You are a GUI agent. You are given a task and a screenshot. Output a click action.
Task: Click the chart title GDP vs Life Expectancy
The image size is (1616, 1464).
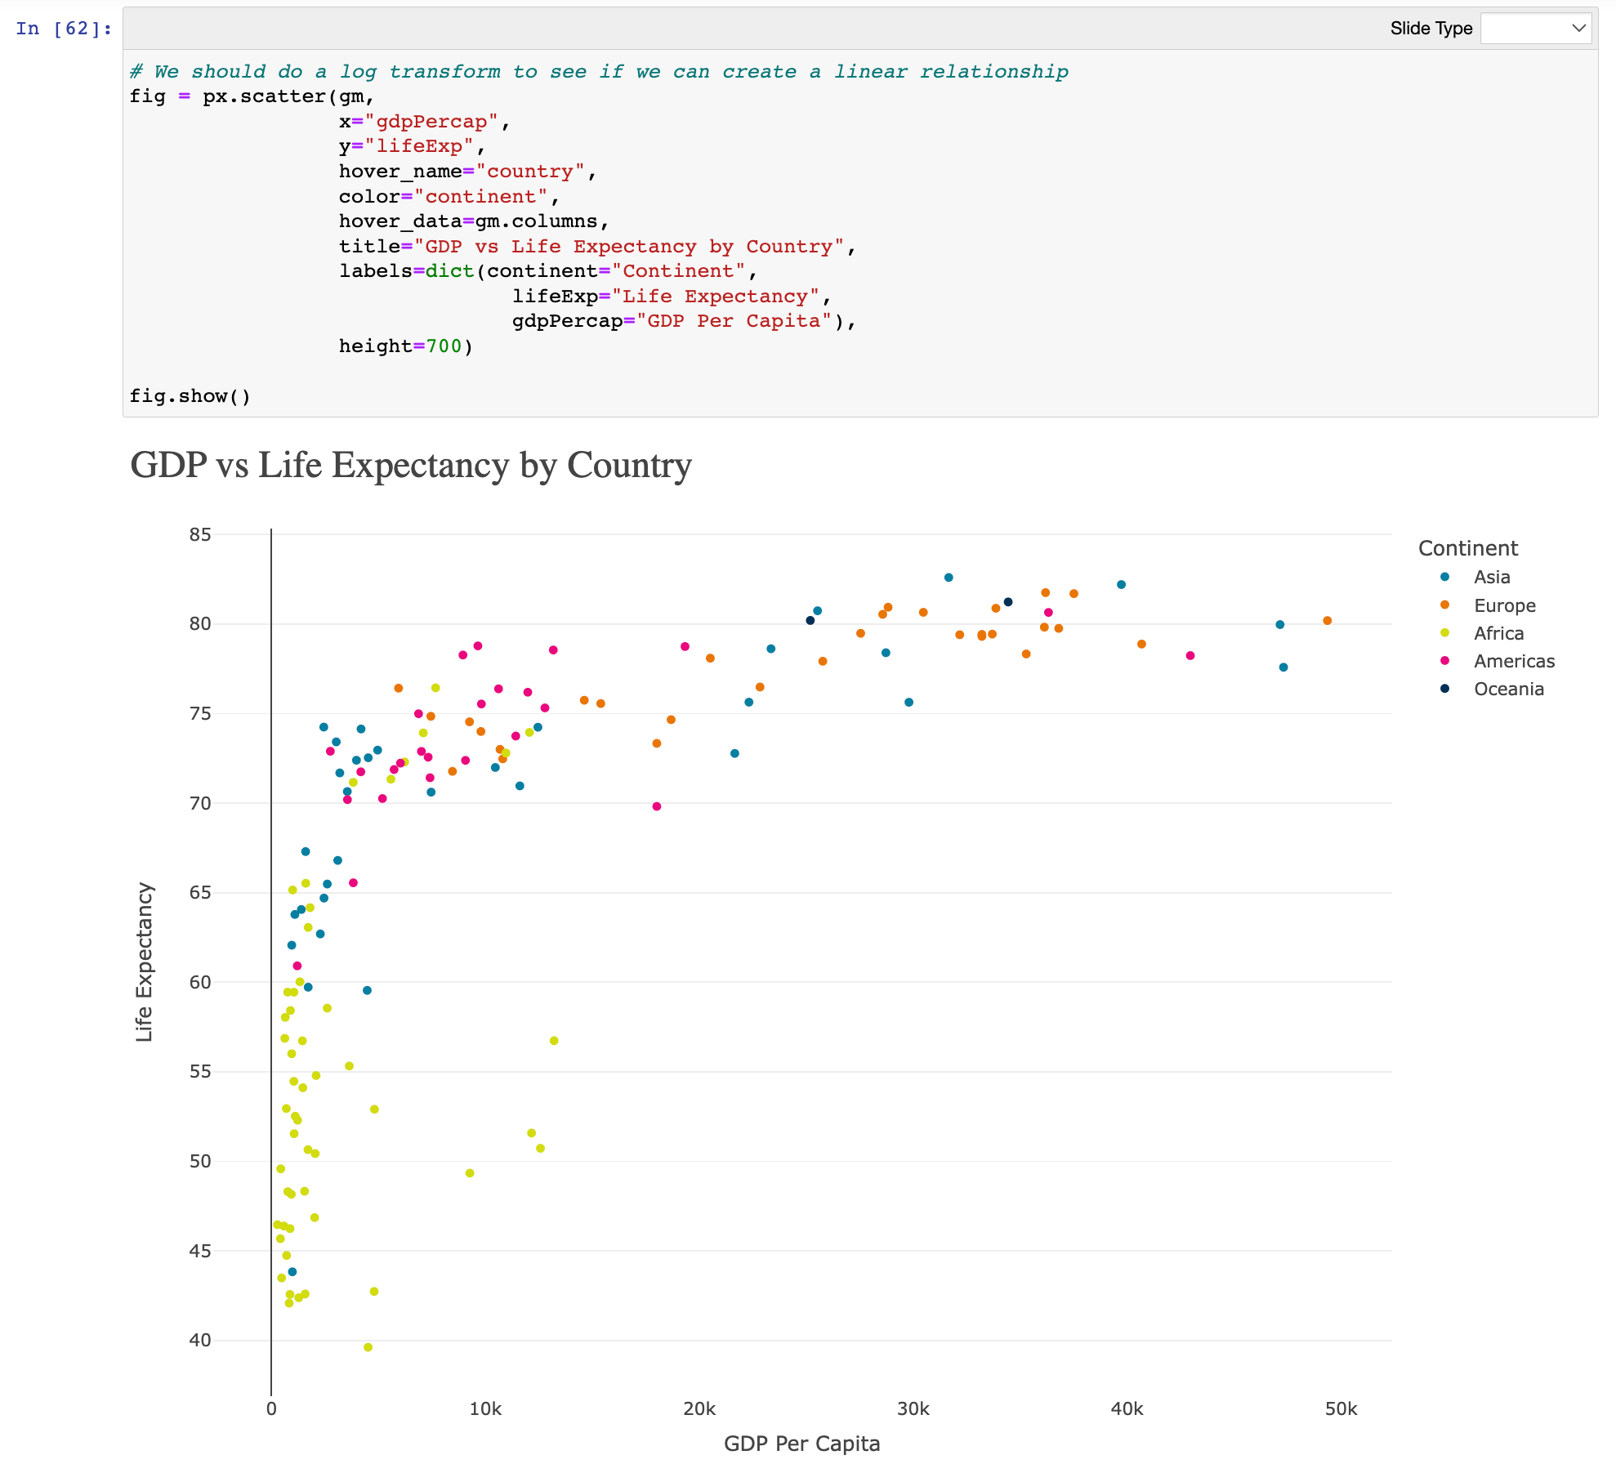coord(411,466)
